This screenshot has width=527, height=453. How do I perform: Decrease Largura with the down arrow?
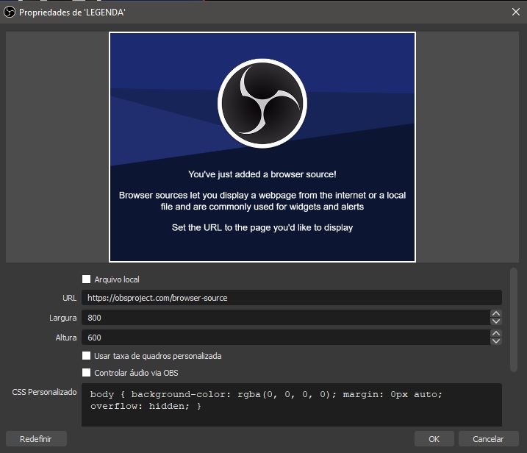pyautogui.click(x=496, y=321)
